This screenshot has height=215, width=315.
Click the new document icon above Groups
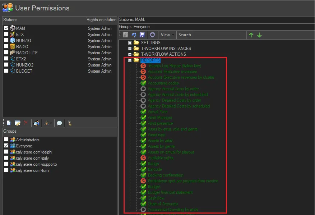pos(9,123)
